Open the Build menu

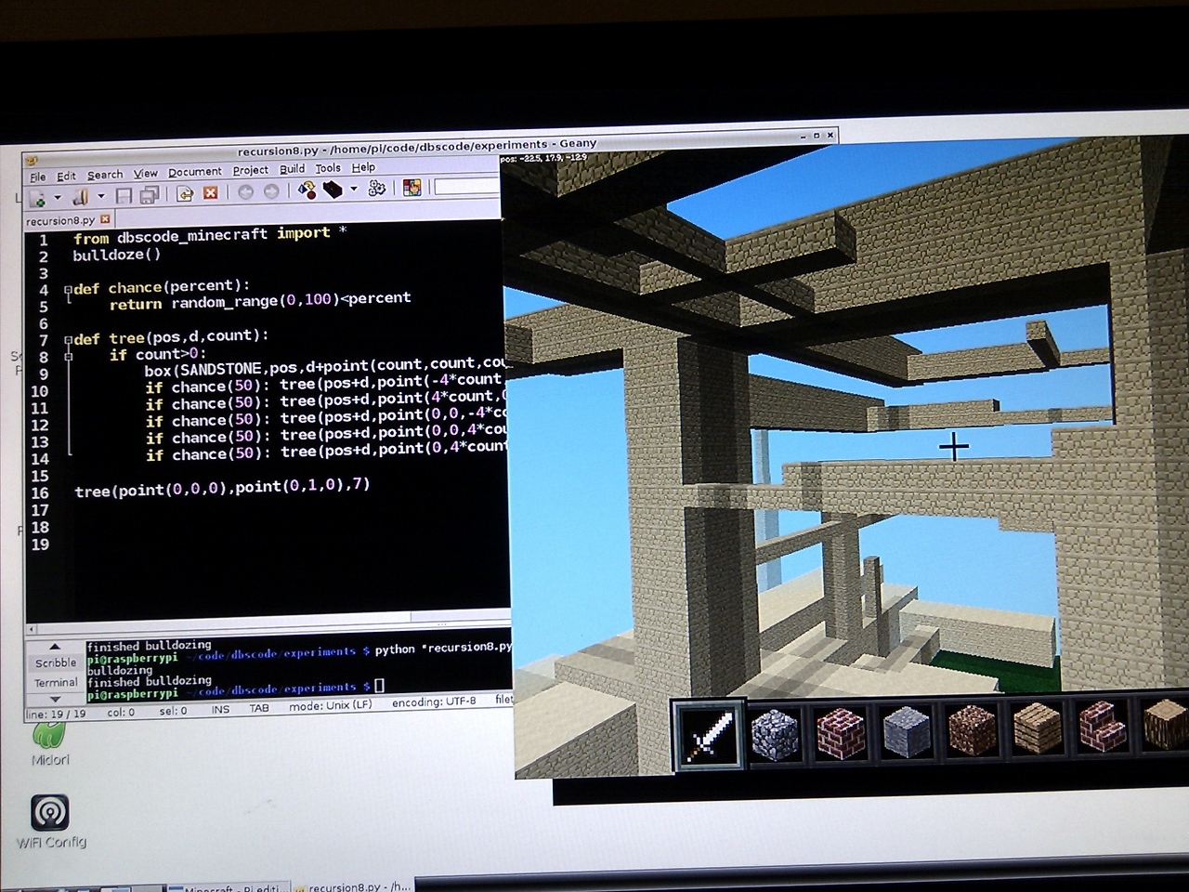(x=293, y=169)
